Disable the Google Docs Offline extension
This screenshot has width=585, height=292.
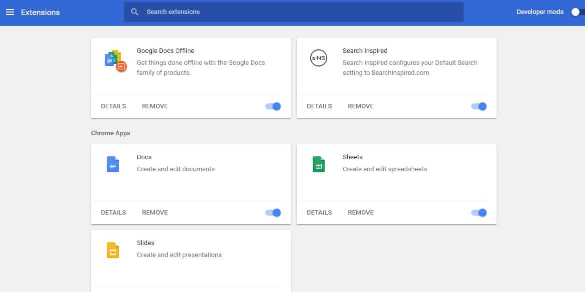pos(273,106)
